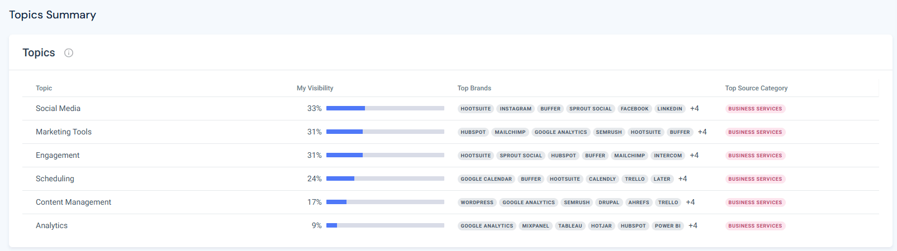This screenshot has width=897, height=251.
Task: Click the Marketing Tools visibility bar
Action: click(x=385, y=132)
